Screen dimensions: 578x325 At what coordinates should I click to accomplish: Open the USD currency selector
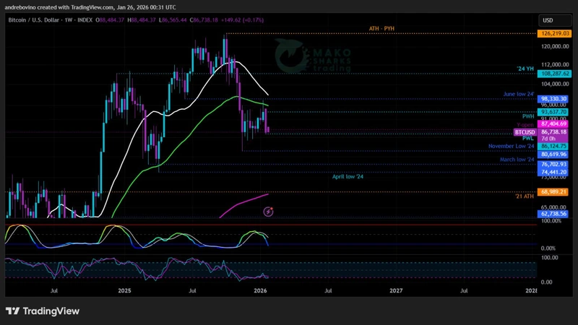pyautogui.click(x=547, y=20)
